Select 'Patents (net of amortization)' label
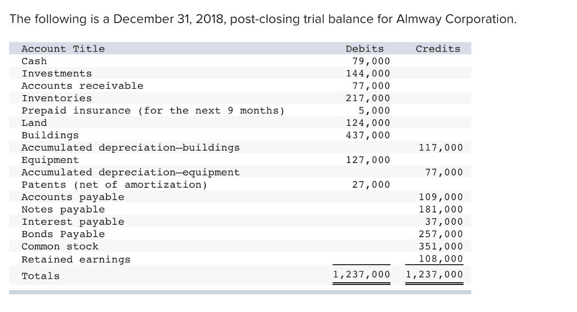The height and width of the screenshot is (312, 577). click(114, 185)
